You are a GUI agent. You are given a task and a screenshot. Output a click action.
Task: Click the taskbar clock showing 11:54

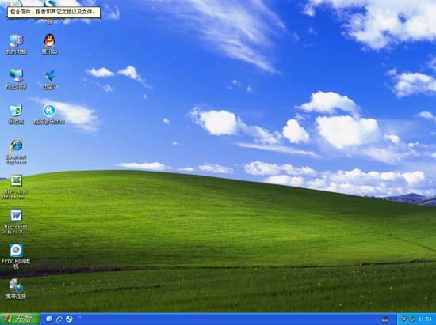point(425,319)
